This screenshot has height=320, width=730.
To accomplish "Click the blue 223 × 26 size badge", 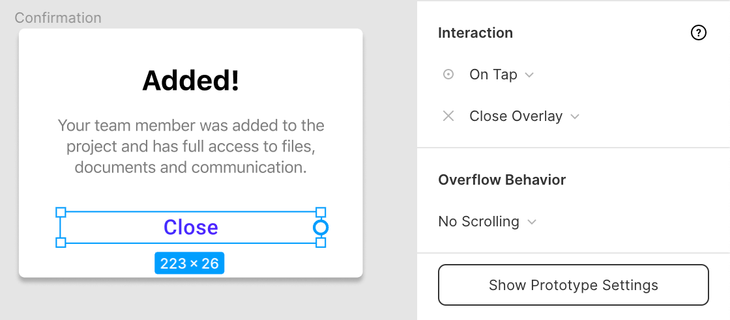I will pos(190,263).
